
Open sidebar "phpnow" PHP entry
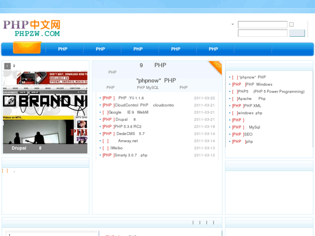point(252,78)
